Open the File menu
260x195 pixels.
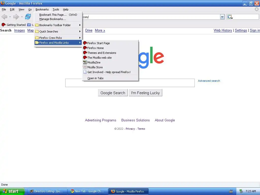(x=4, y=9)
